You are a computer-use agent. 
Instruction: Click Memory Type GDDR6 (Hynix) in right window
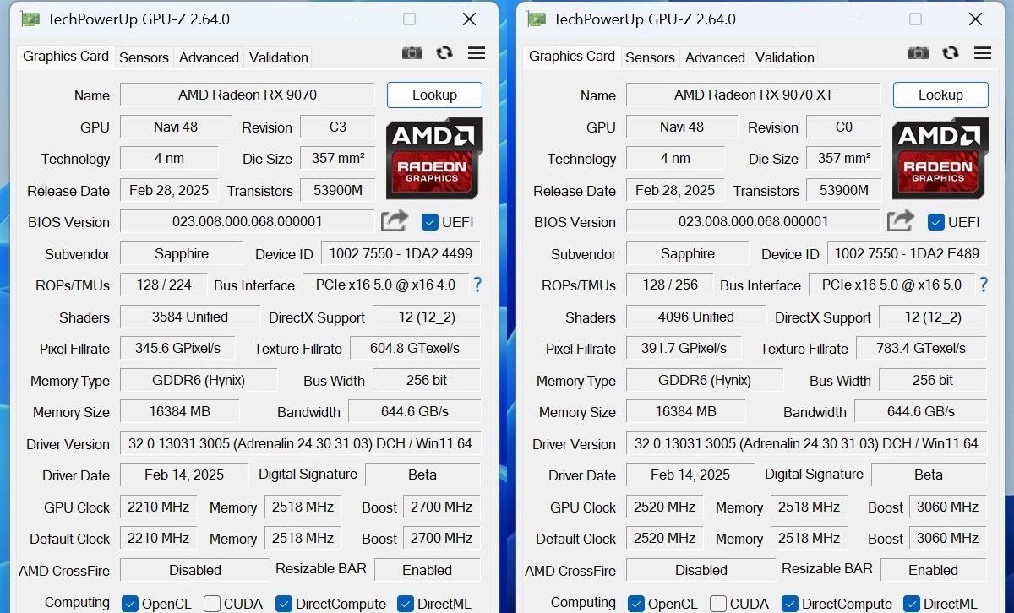[x=705, y=380]
